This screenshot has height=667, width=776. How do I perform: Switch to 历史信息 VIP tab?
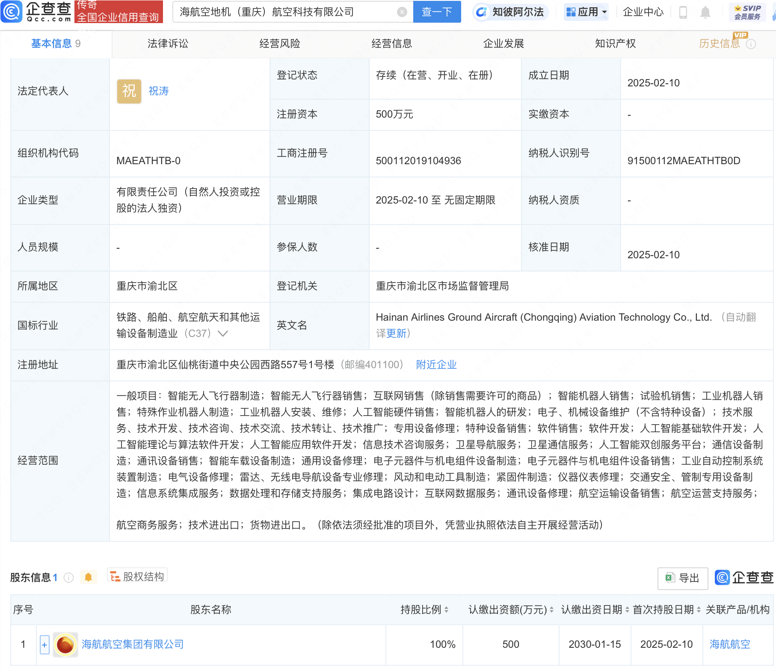(720, 44)
